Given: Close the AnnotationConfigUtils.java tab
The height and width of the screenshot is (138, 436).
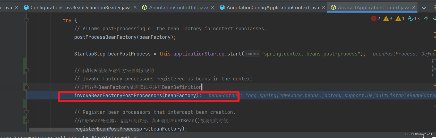Looking at the screenshot, I should (212, 7).
